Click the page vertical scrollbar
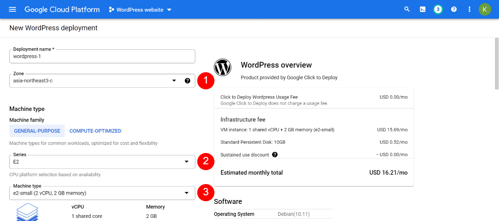 [x=497, y=64]
